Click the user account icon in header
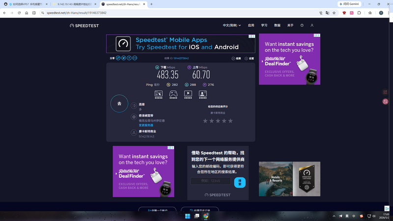Screen dimensions: 393x221 312,26
